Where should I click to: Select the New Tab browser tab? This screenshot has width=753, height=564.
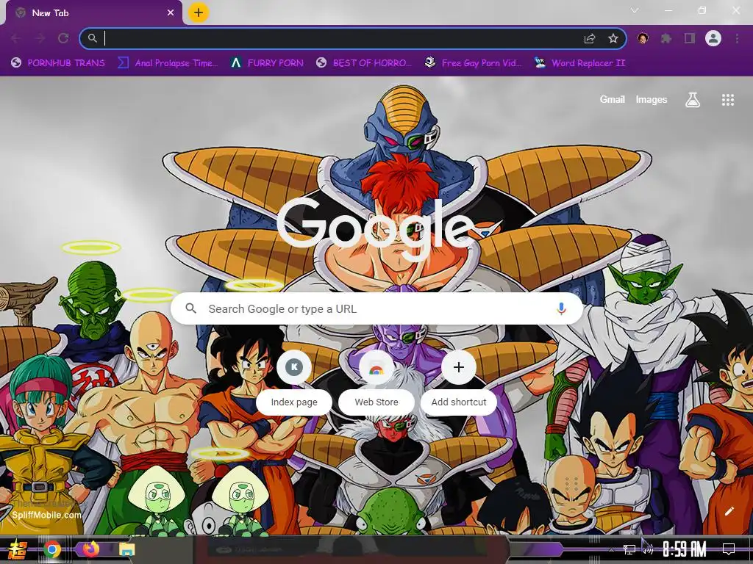93,13
